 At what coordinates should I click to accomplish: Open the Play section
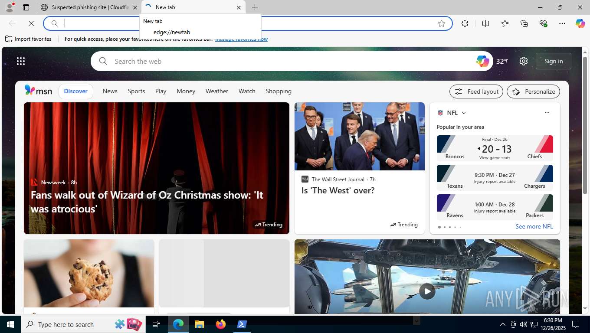coord(161,91)
